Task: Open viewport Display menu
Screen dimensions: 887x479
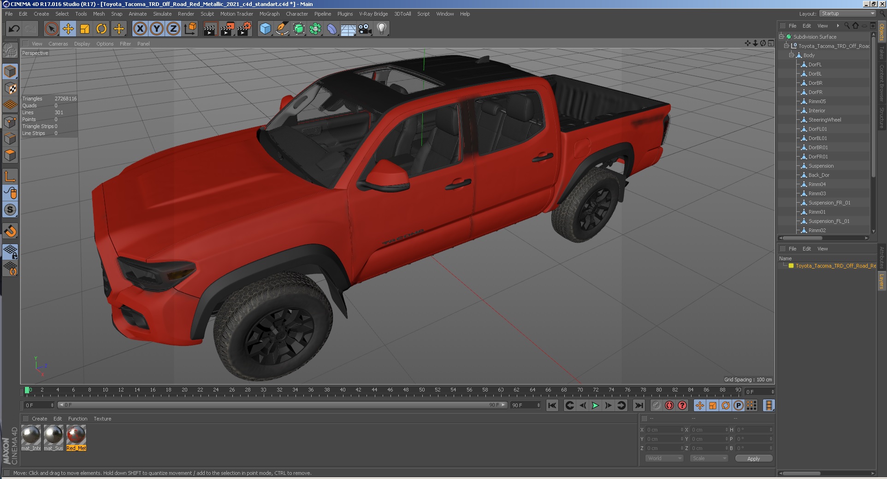Action: click(x=82, y=44)
